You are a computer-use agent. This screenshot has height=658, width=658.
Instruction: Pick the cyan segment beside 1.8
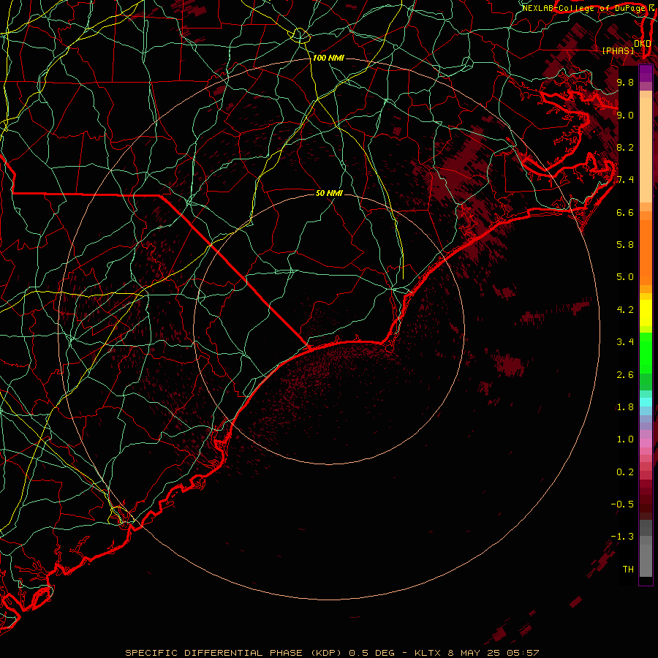tap(646, 402)
